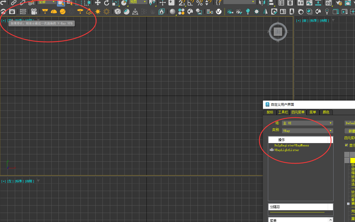
Task: Toggle the 2.5D snaps button
Action: click(182, 3)
